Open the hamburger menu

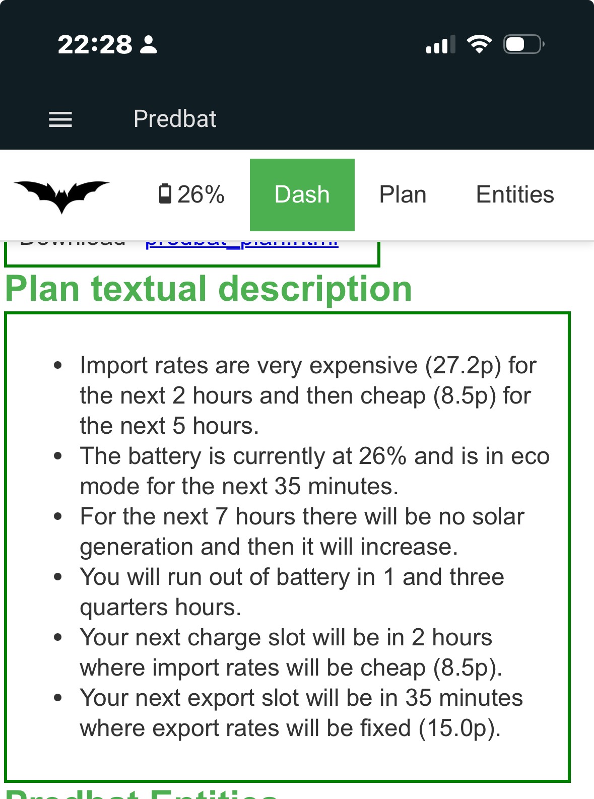tap(60, 119)
